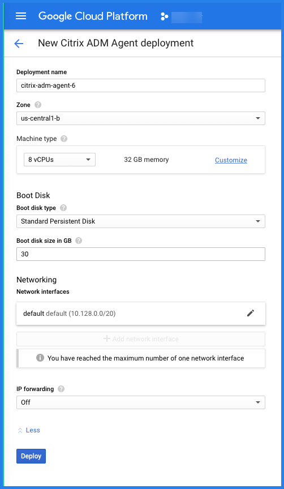284x489 pixels.
Task: Click the Google Cloud Platform title
Action: (x=93, y=16)
